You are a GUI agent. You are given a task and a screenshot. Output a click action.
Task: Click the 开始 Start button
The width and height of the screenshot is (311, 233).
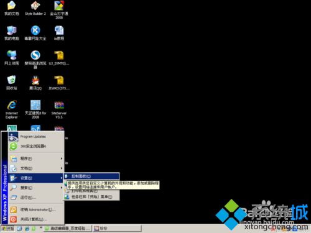pos(8,229)
